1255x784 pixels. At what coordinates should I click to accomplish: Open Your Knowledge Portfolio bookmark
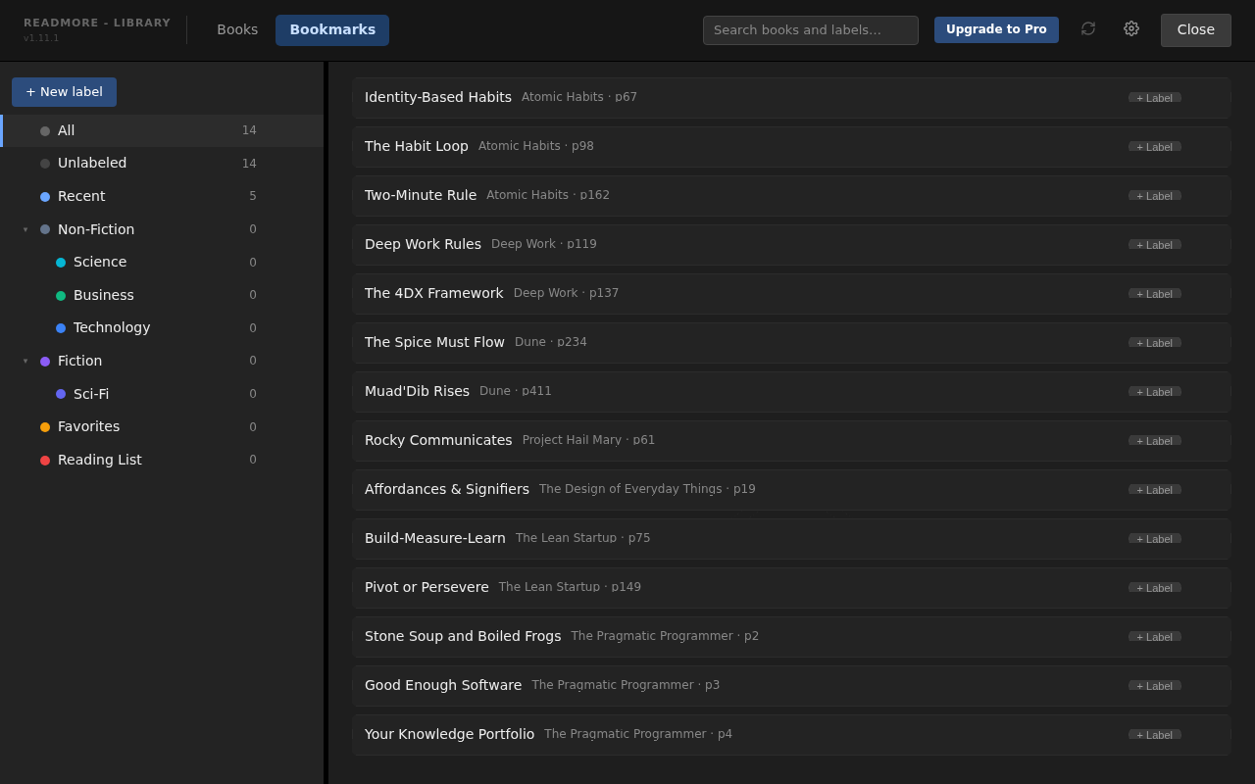click(791, 735)
